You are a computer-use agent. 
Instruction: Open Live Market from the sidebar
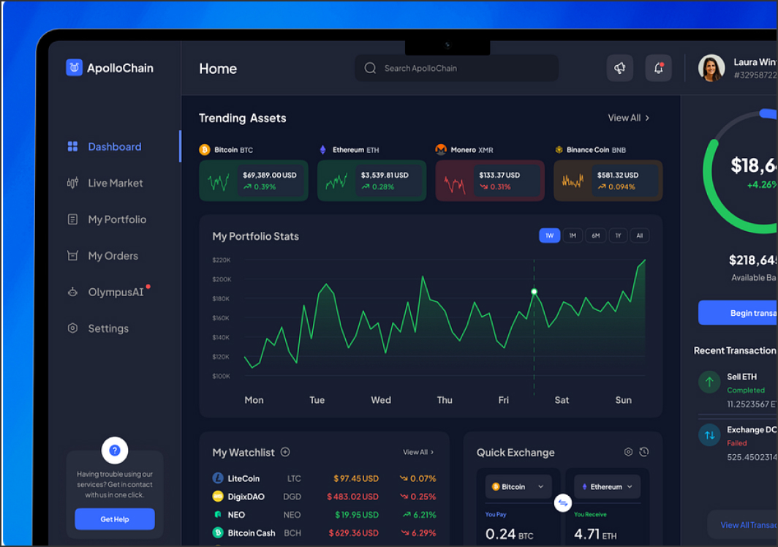pyautogui.click(x=115, y=183)
